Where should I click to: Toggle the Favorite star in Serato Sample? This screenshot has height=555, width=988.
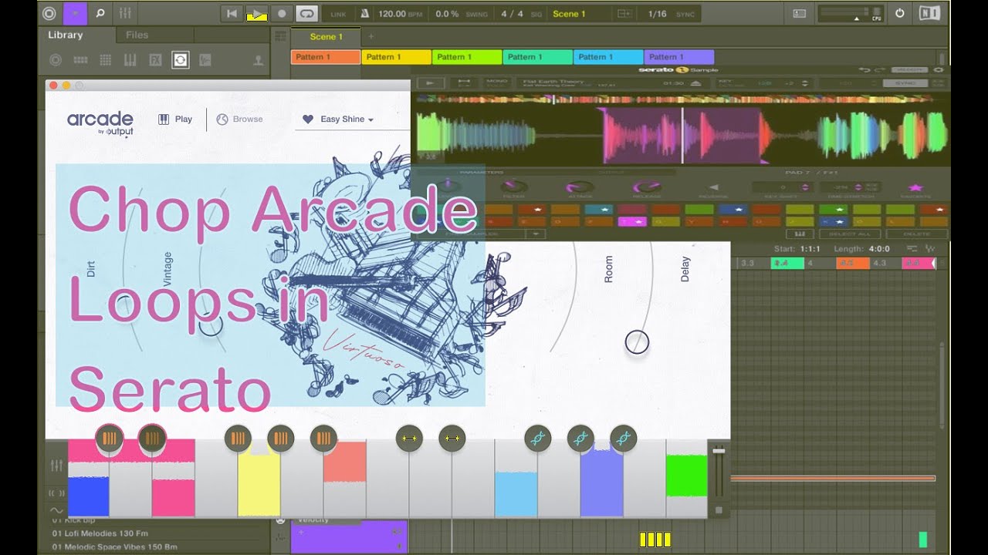[x=915, y=187]
